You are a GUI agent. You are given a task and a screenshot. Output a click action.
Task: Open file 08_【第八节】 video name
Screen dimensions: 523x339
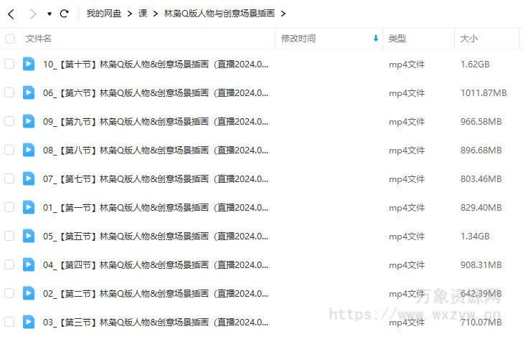pyautogui.click(x=156, y=151)
